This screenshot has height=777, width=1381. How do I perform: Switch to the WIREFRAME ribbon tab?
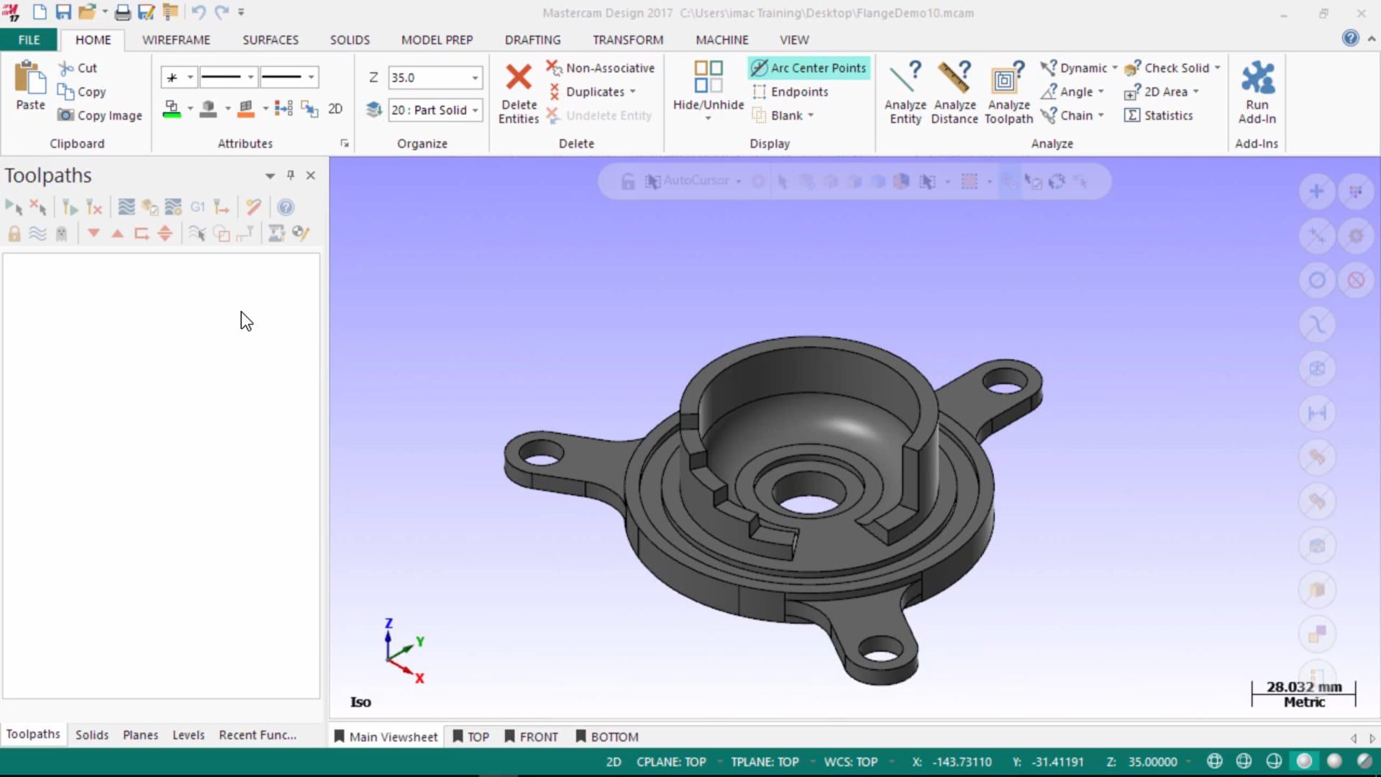click(x=176, y=40)
